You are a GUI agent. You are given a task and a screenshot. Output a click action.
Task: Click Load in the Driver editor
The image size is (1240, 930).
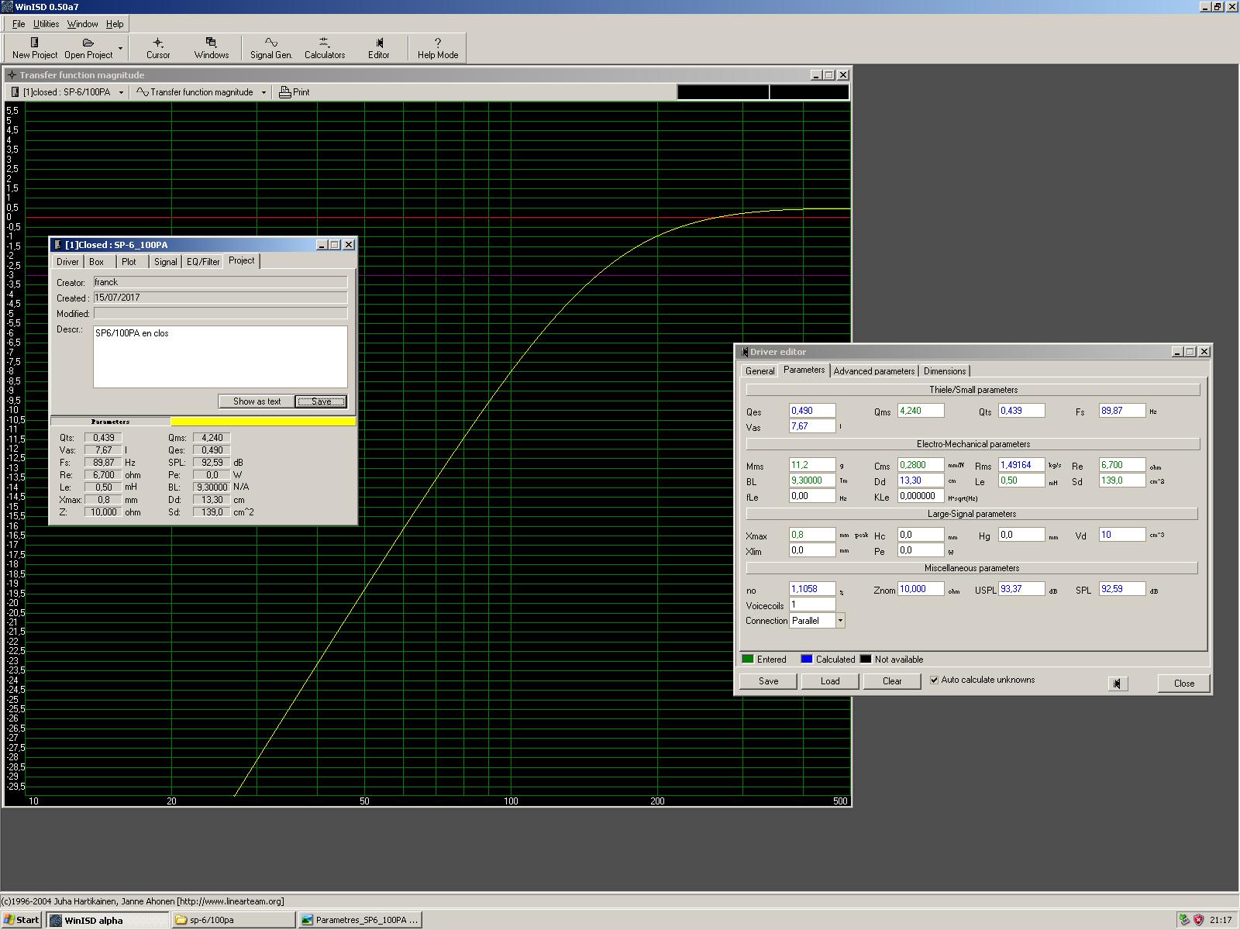pyautogui.click(x=829, y=681)
